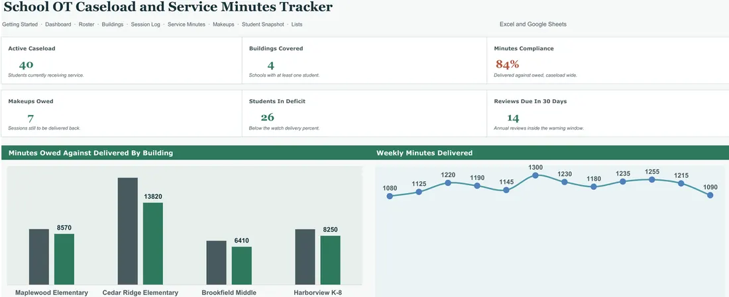Click the Weekly Minutes Delivered chart title
This screenshot has width=729, height=297.
[x=424, y=153]
